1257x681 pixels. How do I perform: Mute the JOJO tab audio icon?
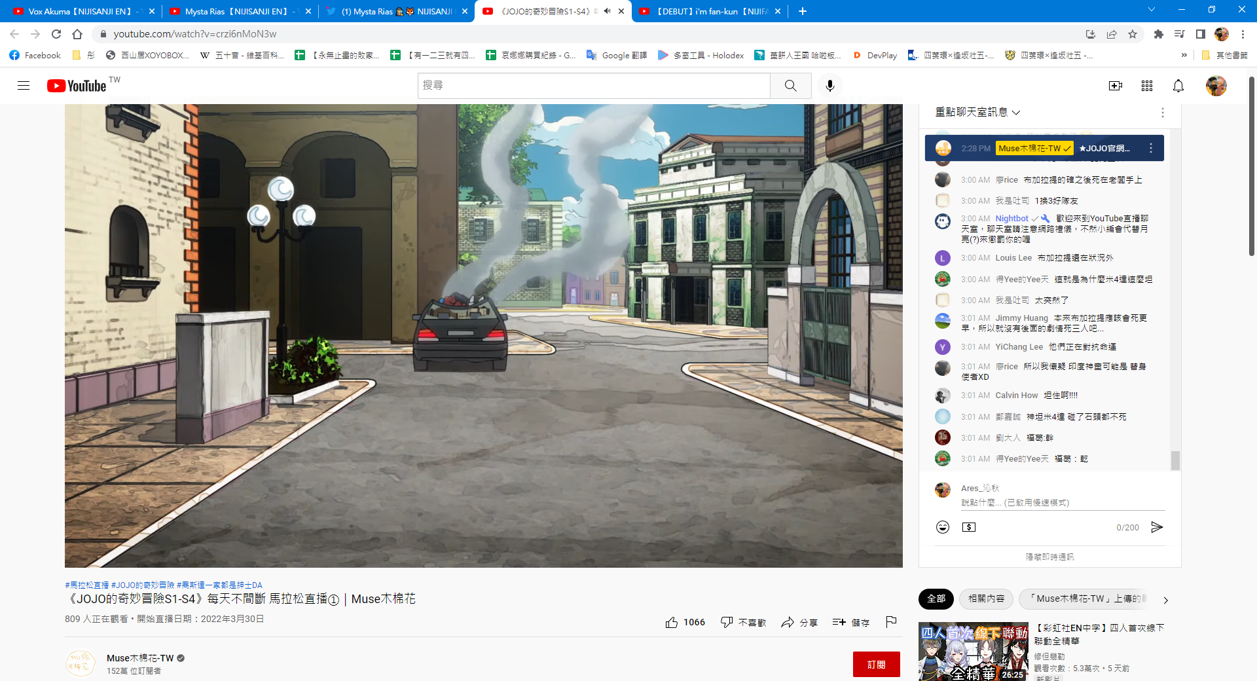607,11
